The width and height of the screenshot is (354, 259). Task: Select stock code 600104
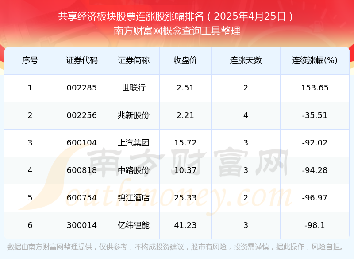(x=82, y=143)
